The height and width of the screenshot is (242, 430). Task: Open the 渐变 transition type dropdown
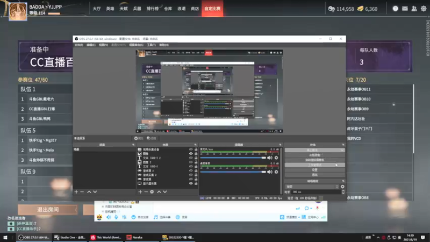312,187
